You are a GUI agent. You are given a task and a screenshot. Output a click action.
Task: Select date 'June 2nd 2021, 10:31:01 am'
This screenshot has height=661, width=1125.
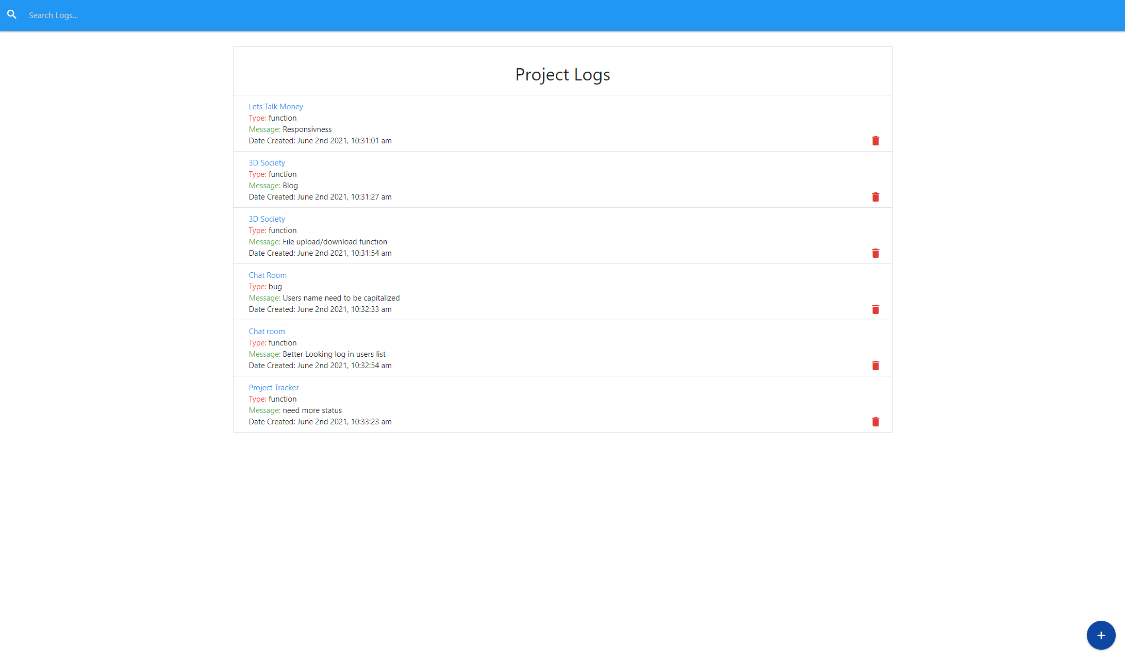(x=344, y=141)
